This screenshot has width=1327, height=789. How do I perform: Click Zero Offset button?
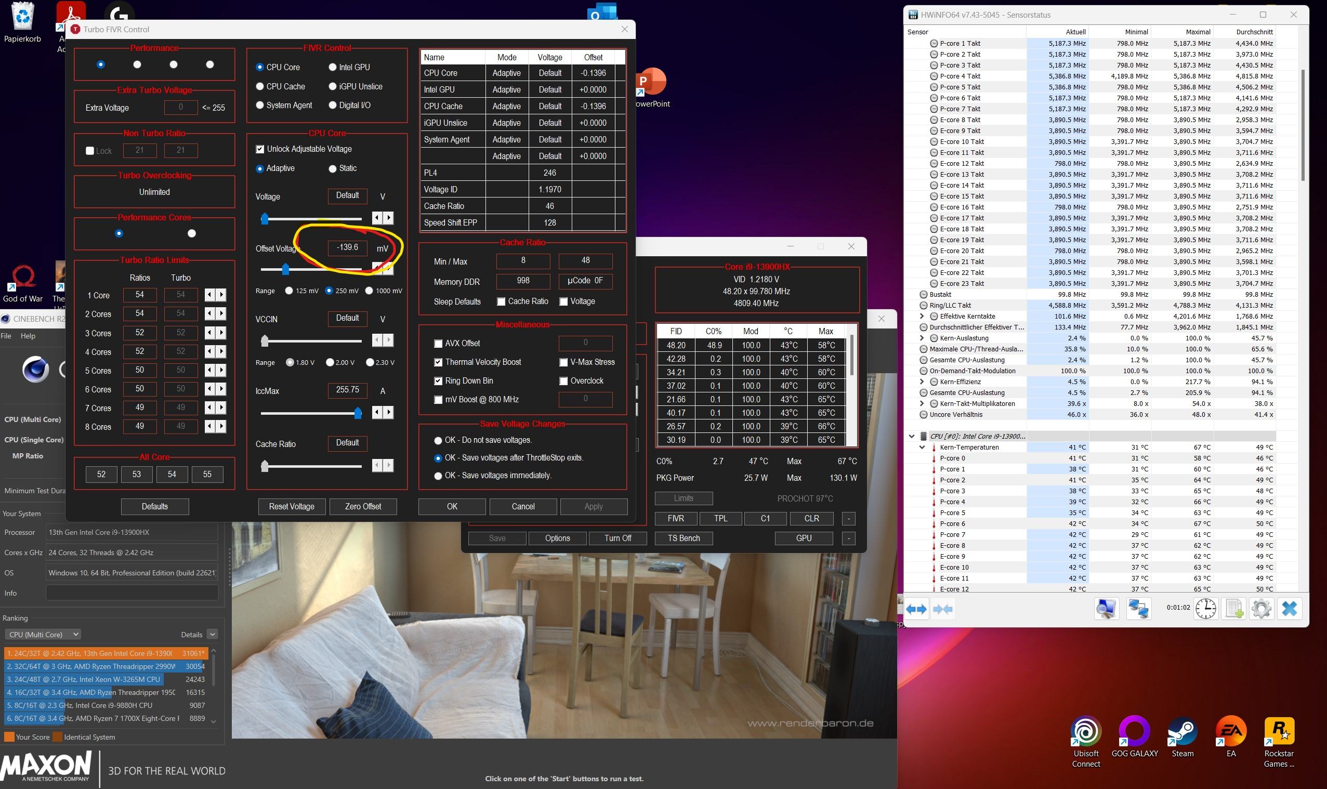tap(363, 507)
